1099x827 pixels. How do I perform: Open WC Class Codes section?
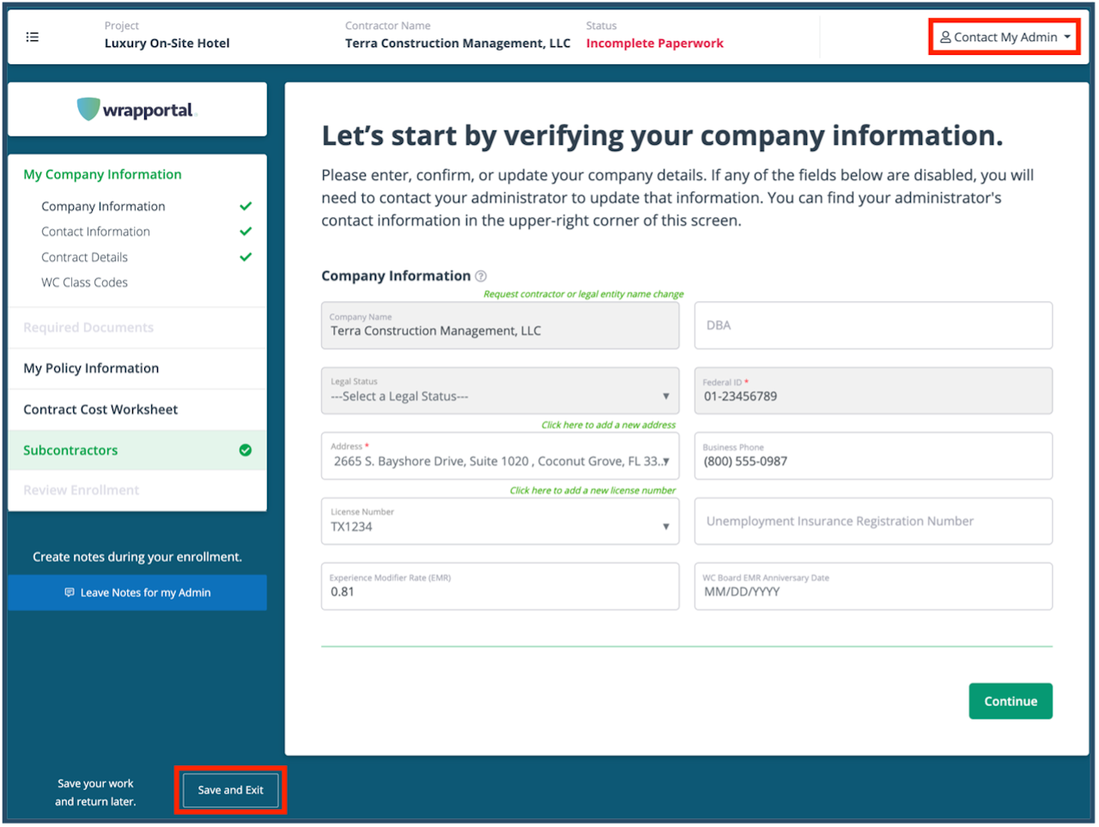click(84, 282)
